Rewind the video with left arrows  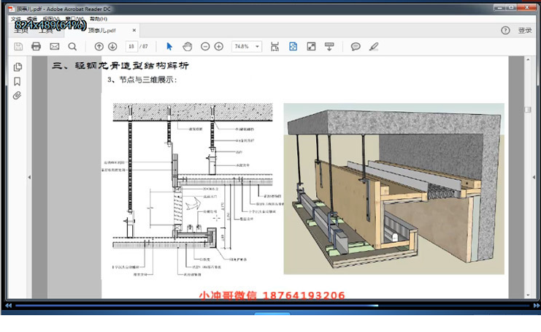tap(8, 306)
